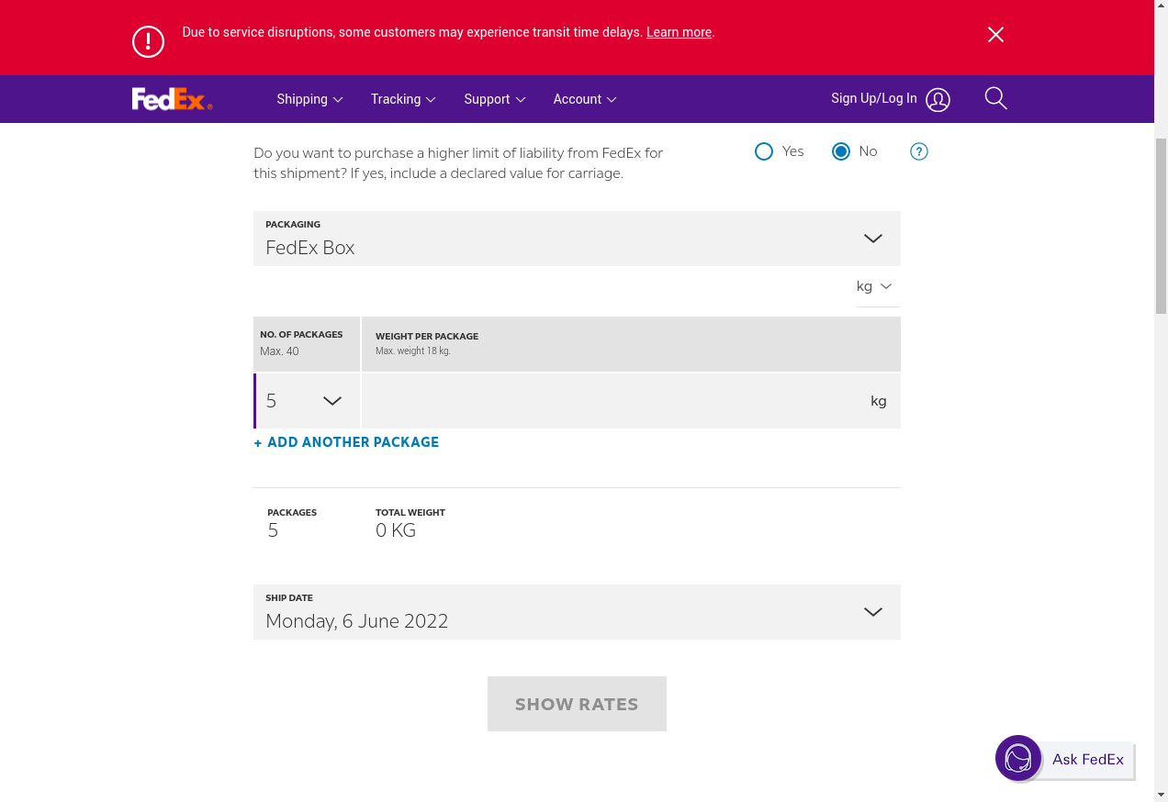Open the Tracking menu

[402, 99]
